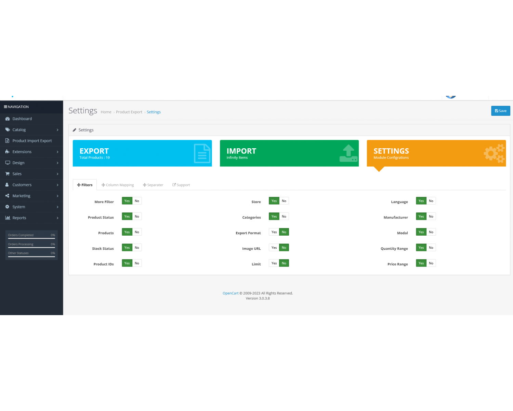513x411 pixels.
Task: Click the Settings gears icon on orange banner
Action: (x=494, y=153)
